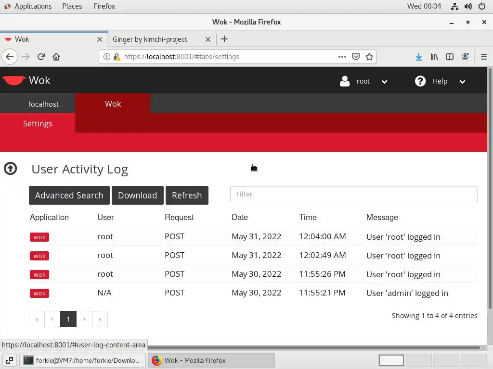This screenshot has height=369, width=493.
Task: Click the "User 'admin' logged in" message
Action: click(x=407, y=293)
